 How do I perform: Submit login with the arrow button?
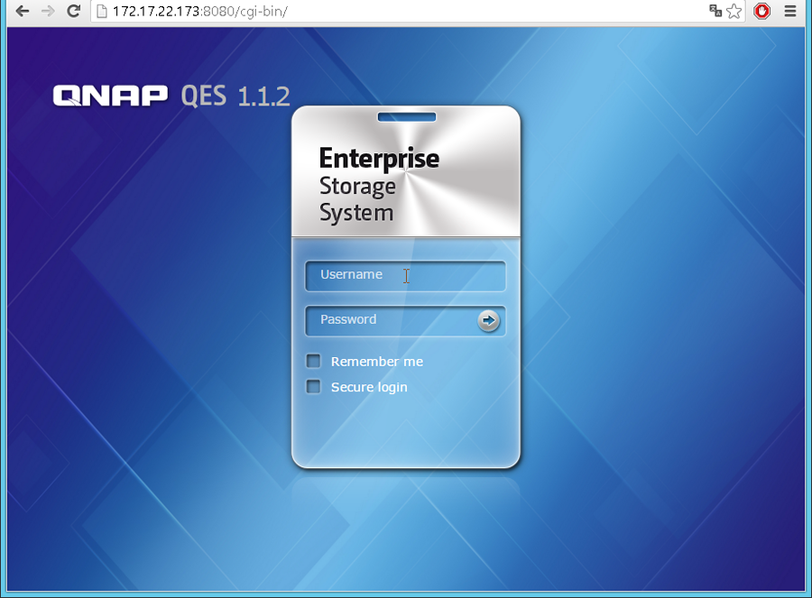(x=488, y=320)
